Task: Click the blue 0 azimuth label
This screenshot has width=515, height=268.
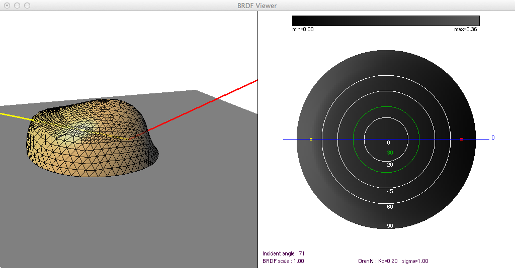Action: coord(493,138)
